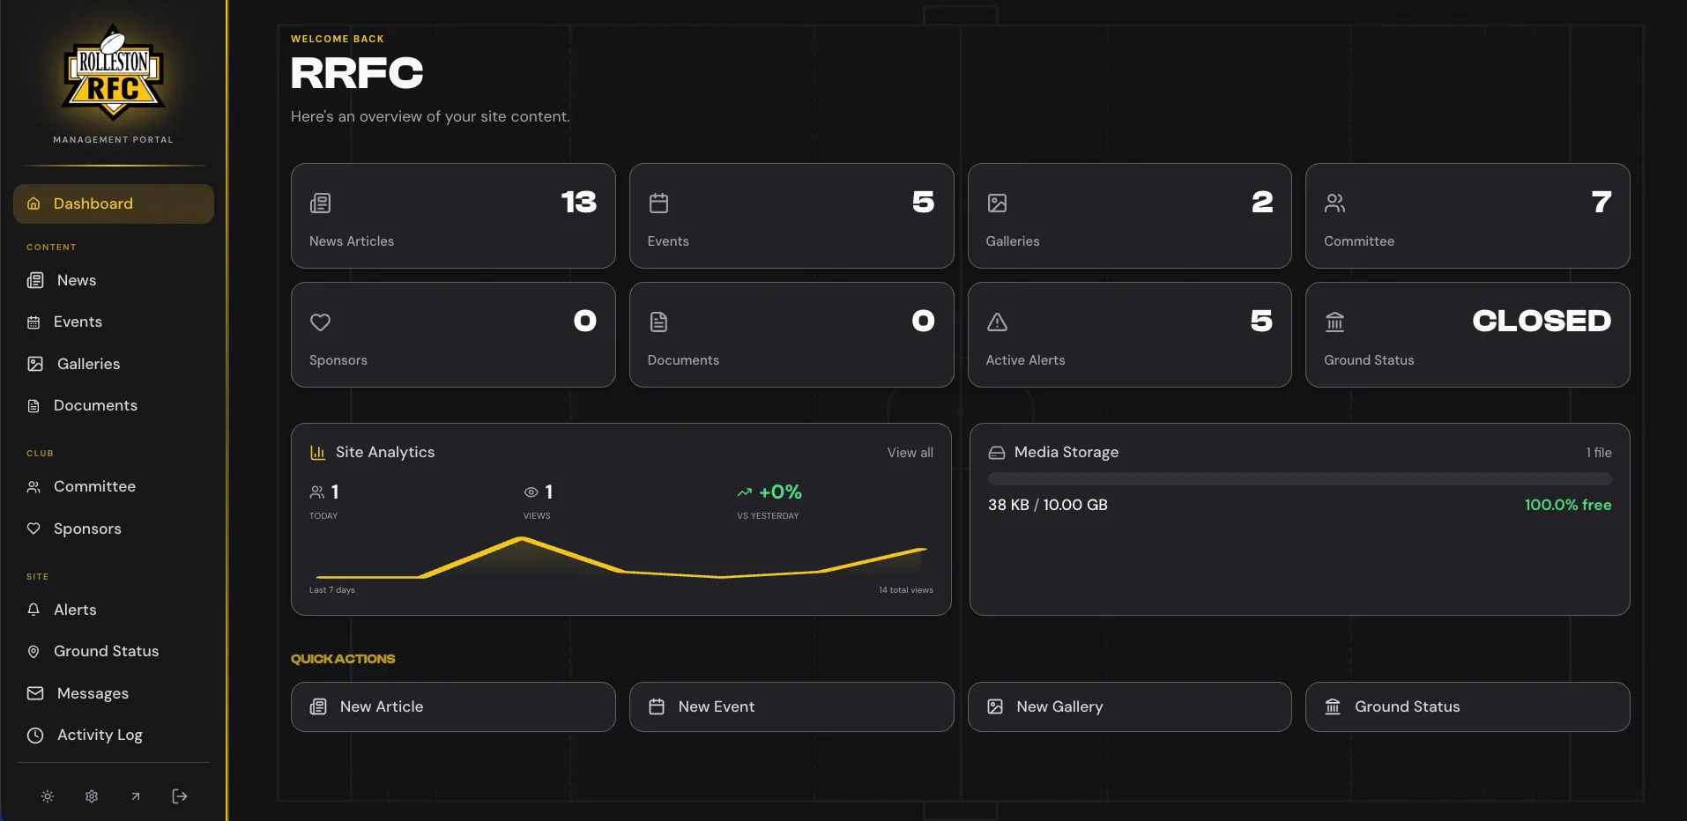Click the 100.0% free text
Screen dimensions: 1687x821
(1568, 505)
